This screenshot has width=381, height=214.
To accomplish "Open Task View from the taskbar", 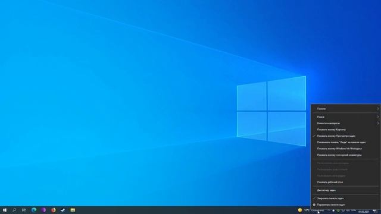I will point(24,210).
